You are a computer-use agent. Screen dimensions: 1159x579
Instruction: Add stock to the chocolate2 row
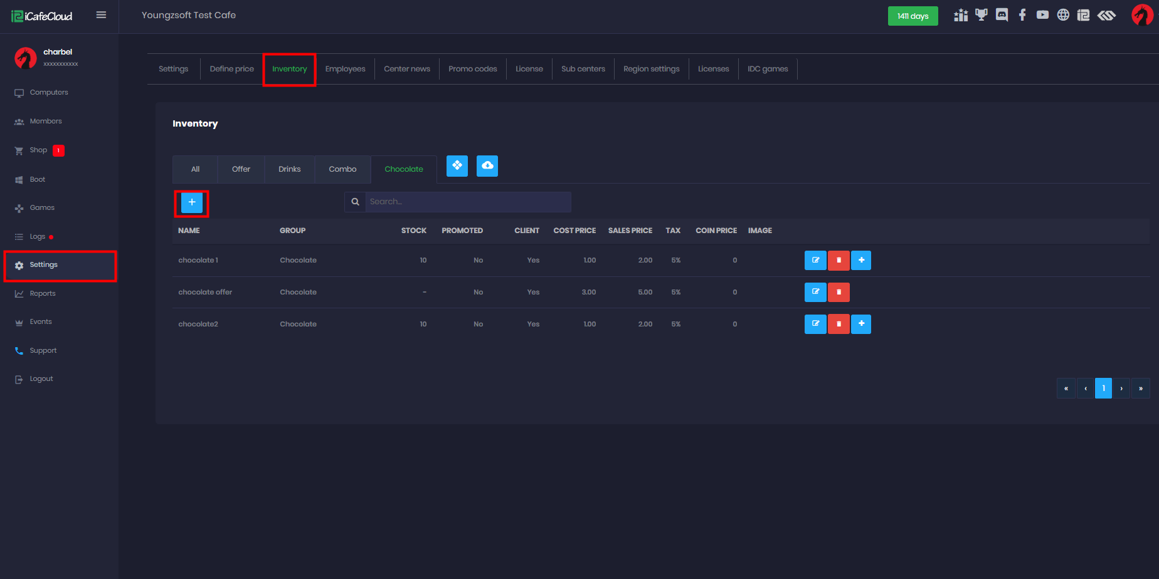click(861, 324)
